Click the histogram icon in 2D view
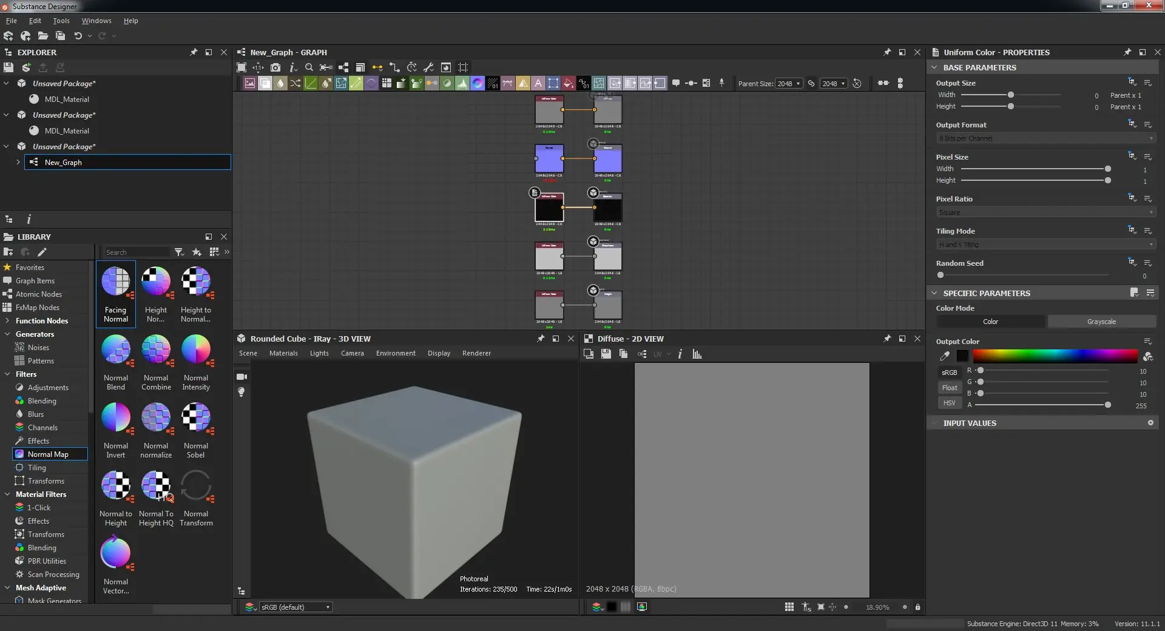The height and width of the screenshot is (631, 1165). [697, 354]
